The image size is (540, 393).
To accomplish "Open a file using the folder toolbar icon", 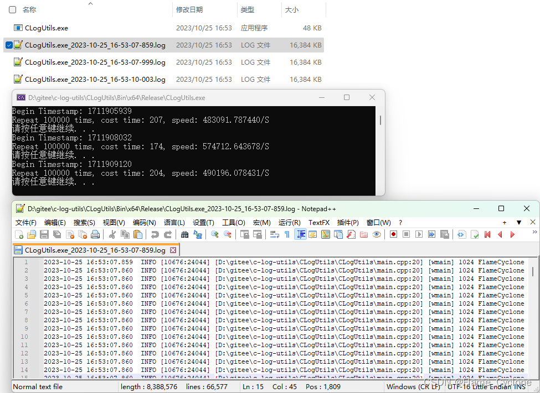I will coord(33,234).
